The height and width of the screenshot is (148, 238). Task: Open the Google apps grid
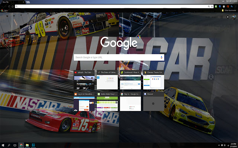[222, 17]
